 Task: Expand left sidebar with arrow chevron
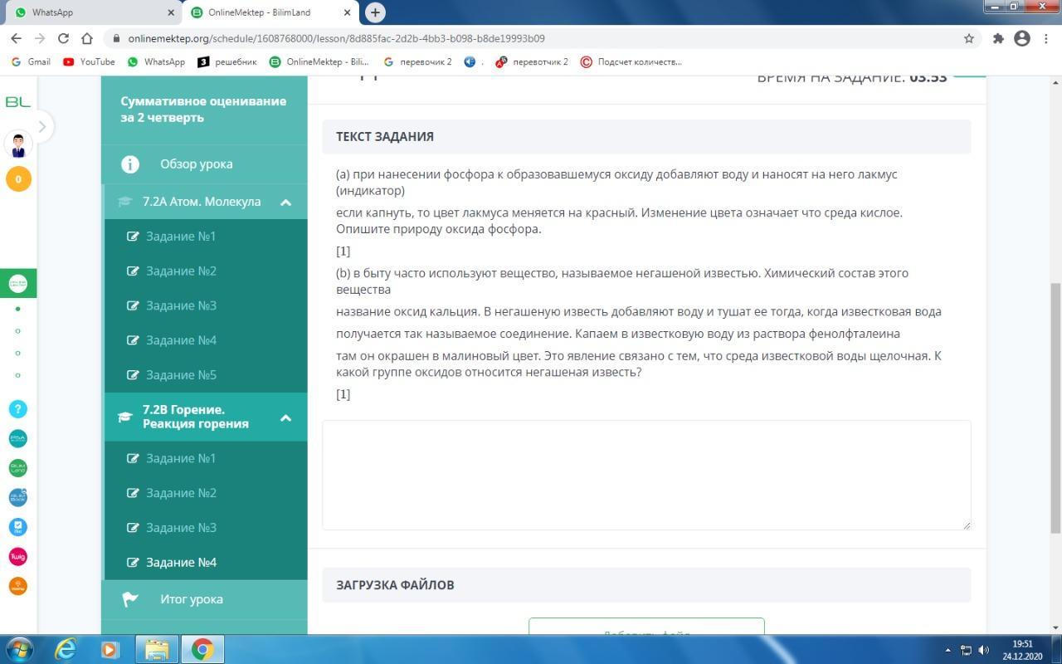41,126
